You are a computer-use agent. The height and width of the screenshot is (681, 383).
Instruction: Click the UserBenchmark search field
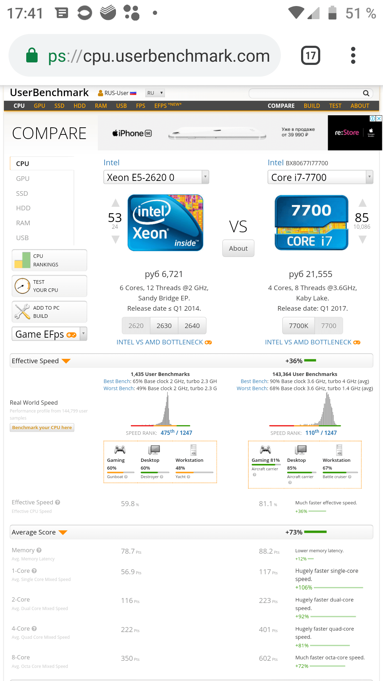(x=306, y=93)
